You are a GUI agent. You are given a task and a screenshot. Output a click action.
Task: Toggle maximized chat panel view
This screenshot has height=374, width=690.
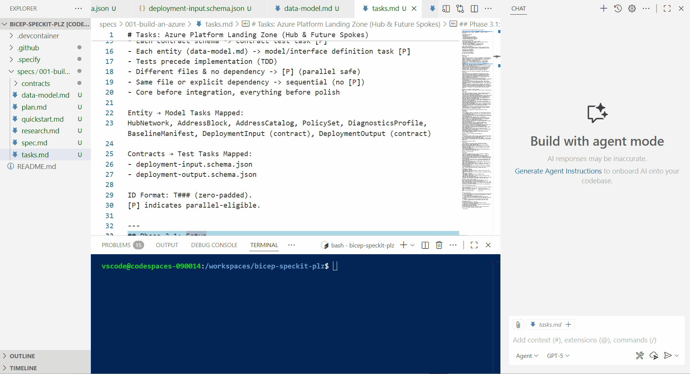pyautogui.click(x=667, y=8)
